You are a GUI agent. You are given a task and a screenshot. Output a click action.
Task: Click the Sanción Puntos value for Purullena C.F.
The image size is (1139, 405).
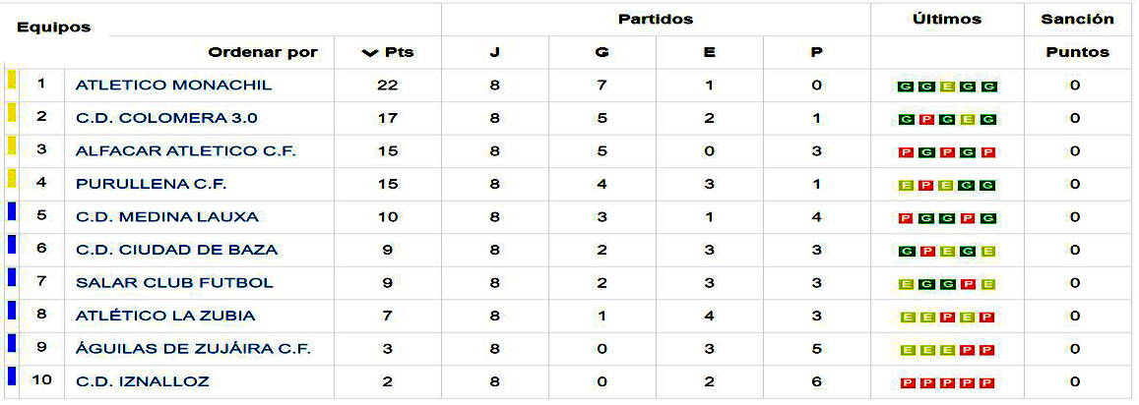click(1075, 185)
